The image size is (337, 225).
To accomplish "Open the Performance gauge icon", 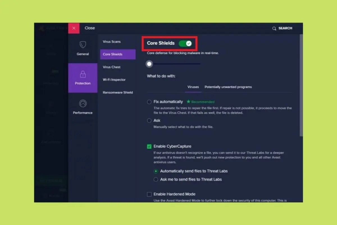I will [x=83, y=103].
